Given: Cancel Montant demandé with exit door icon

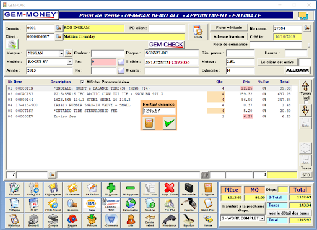Looking at the screenshot, I should pyautogui.click(x=149, y=123).
